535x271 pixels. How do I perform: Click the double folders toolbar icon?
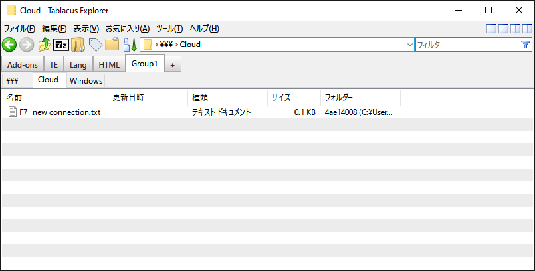78,45
